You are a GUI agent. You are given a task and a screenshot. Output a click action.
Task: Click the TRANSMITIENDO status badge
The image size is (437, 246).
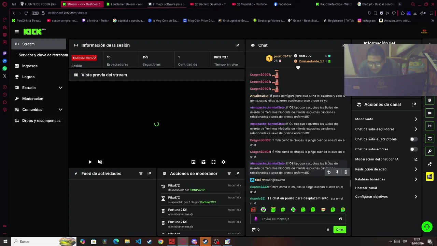click(x=84, y=58)
